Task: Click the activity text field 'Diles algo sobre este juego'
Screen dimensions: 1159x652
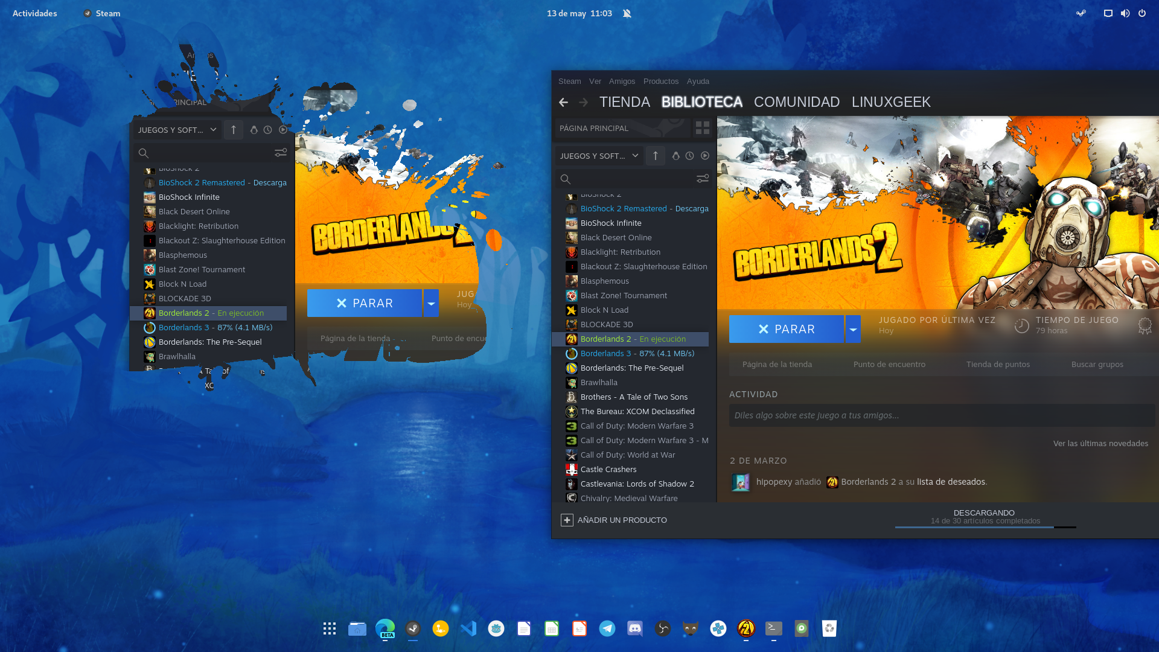Action: point(942,415)
